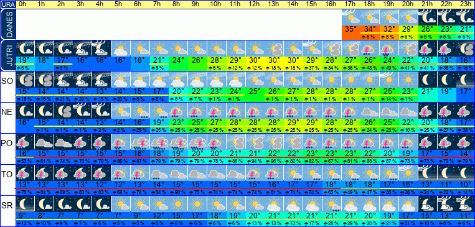The width and height of the screenshot is (475, 227).
Task: Click the 12h column header
Action: [x=255, y=4]
